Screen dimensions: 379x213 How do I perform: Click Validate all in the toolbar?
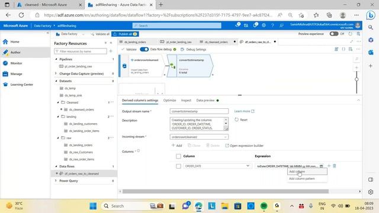click(100, 34)
